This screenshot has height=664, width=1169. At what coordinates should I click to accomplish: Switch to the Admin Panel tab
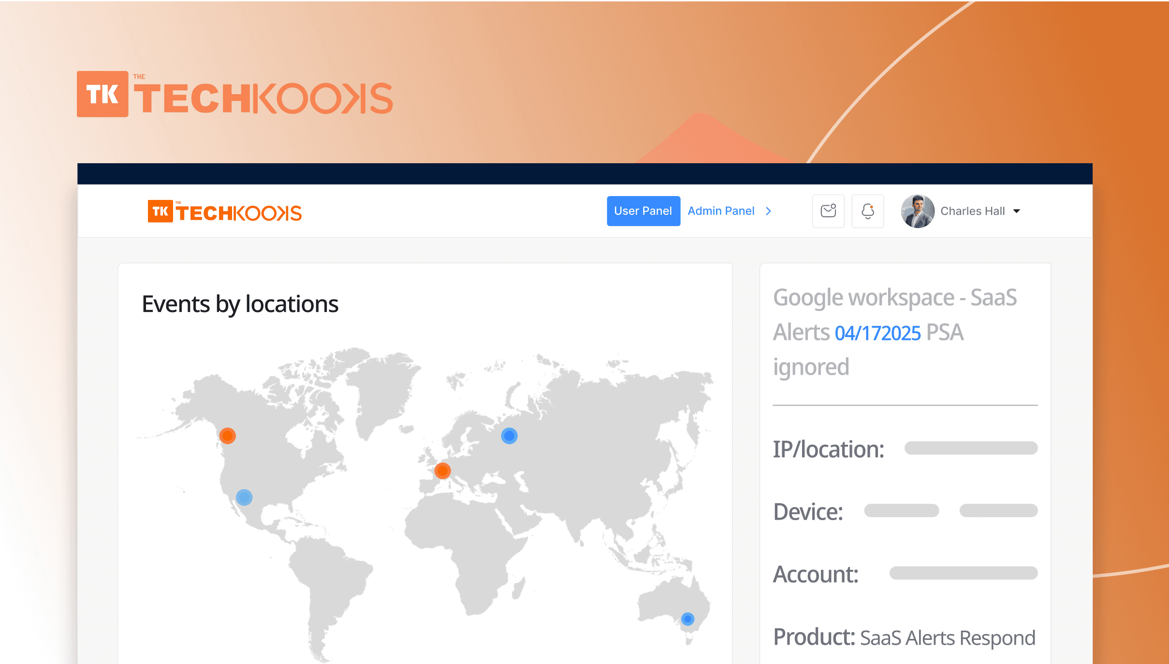[x=721, y=211]
